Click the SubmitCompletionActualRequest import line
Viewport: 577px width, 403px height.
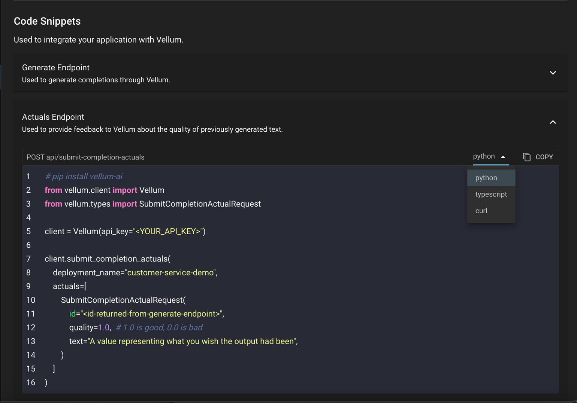[x=153, y=204]
